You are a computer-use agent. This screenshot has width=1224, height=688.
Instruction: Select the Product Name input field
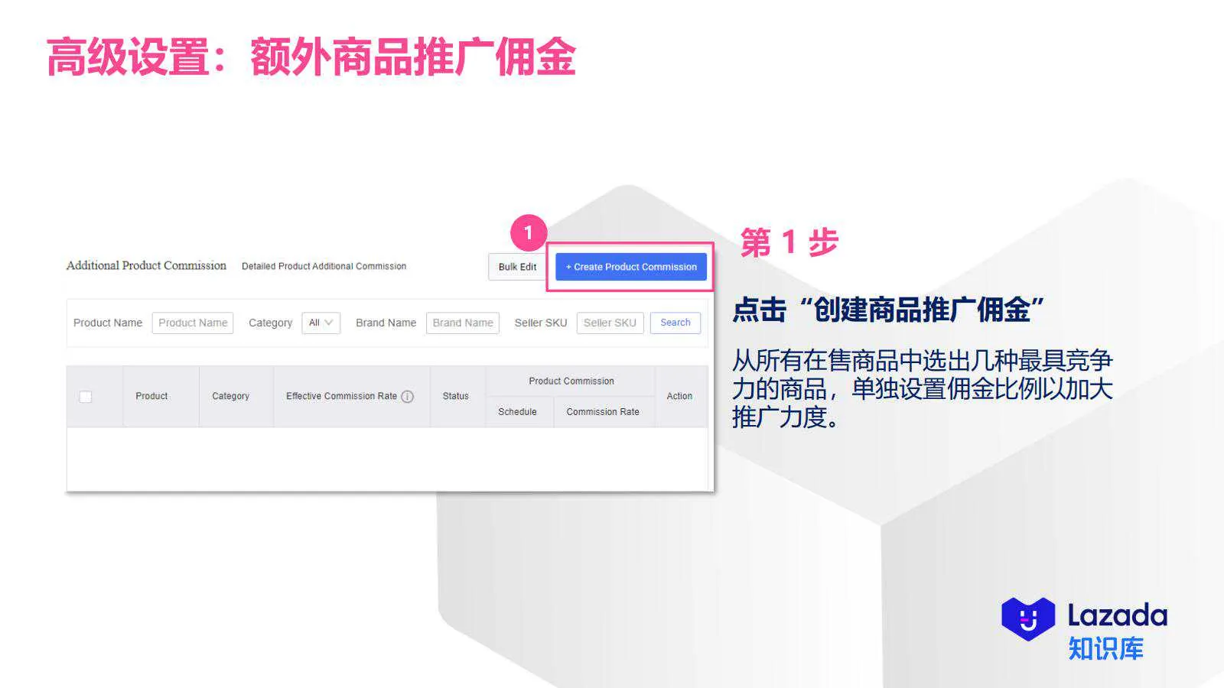click(193, 323)
